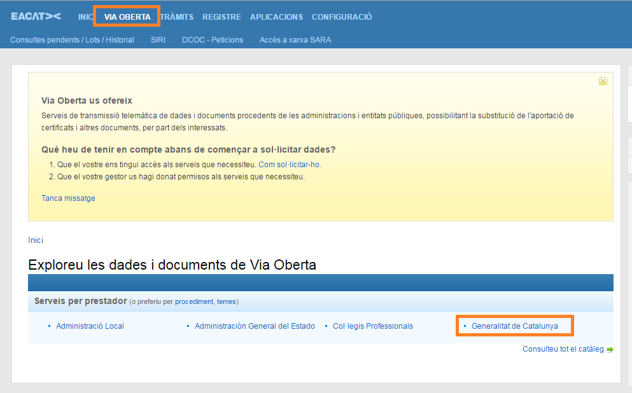Click the Inici breadcrumb link

click(36, 240)
